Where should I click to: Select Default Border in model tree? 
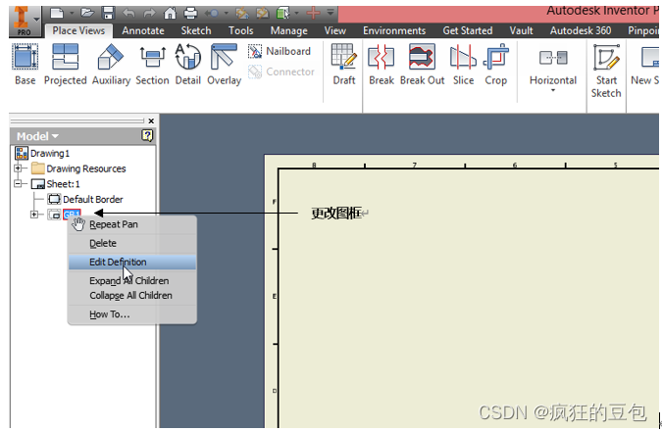click(92, 199)
